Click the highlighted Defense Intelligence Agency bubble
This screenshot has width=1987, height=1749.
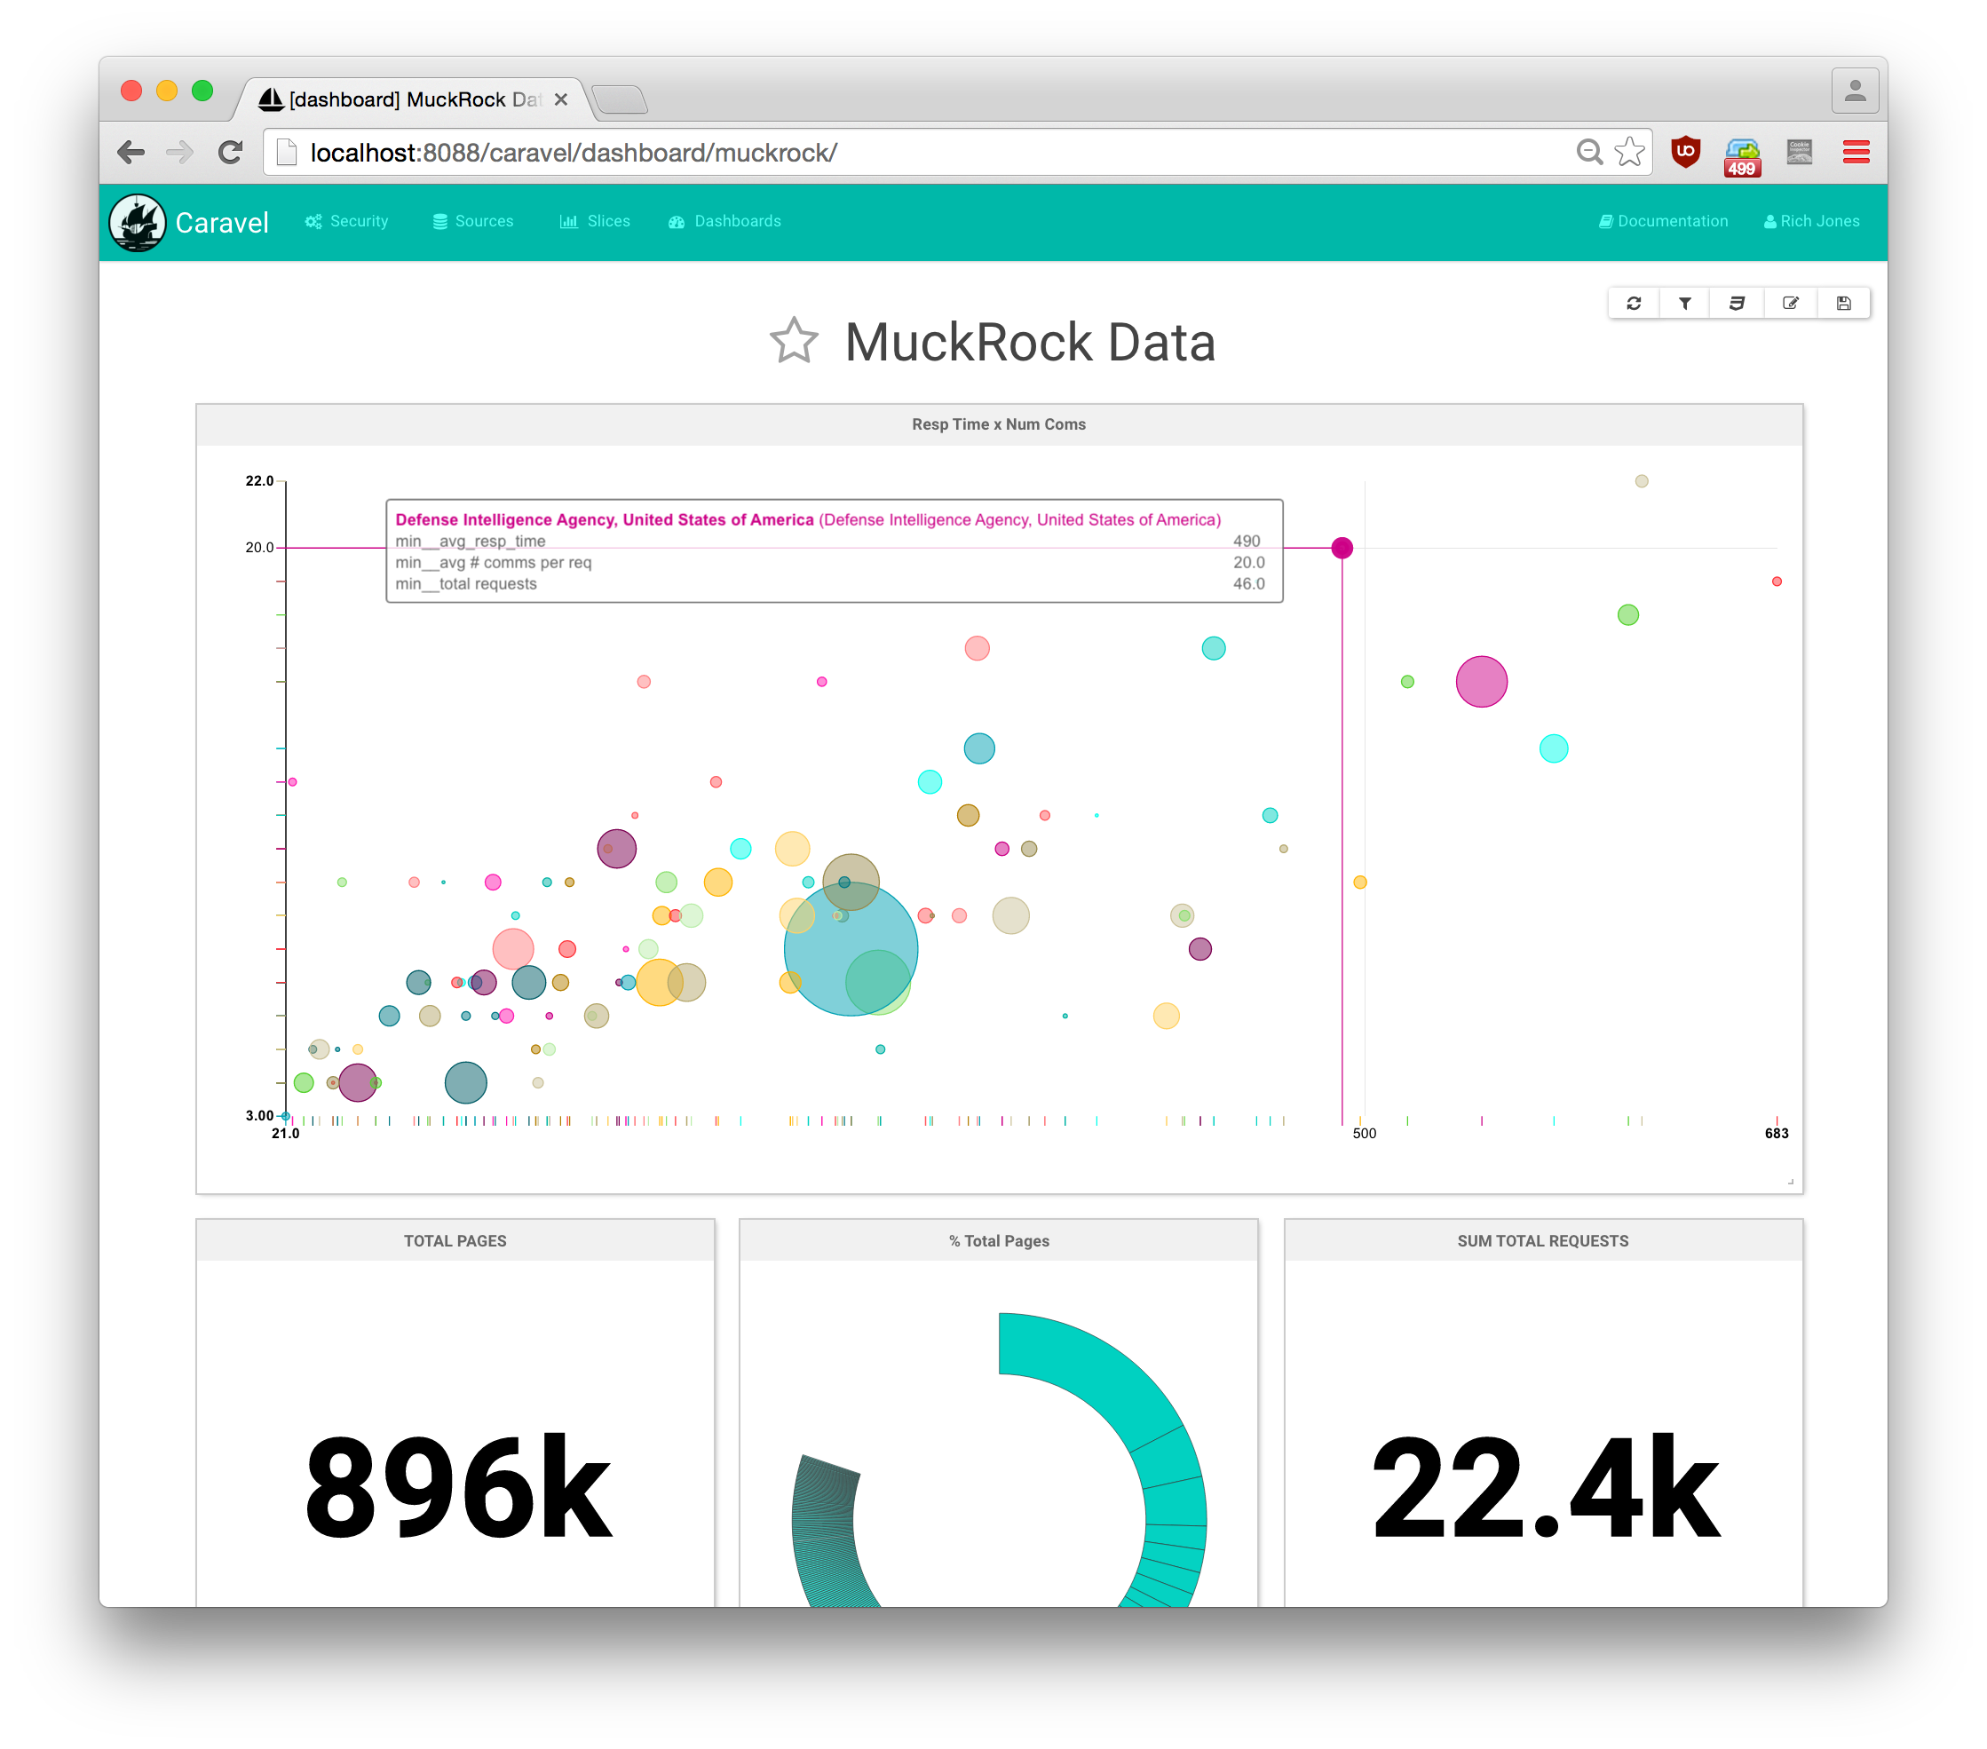[1342, 549]
